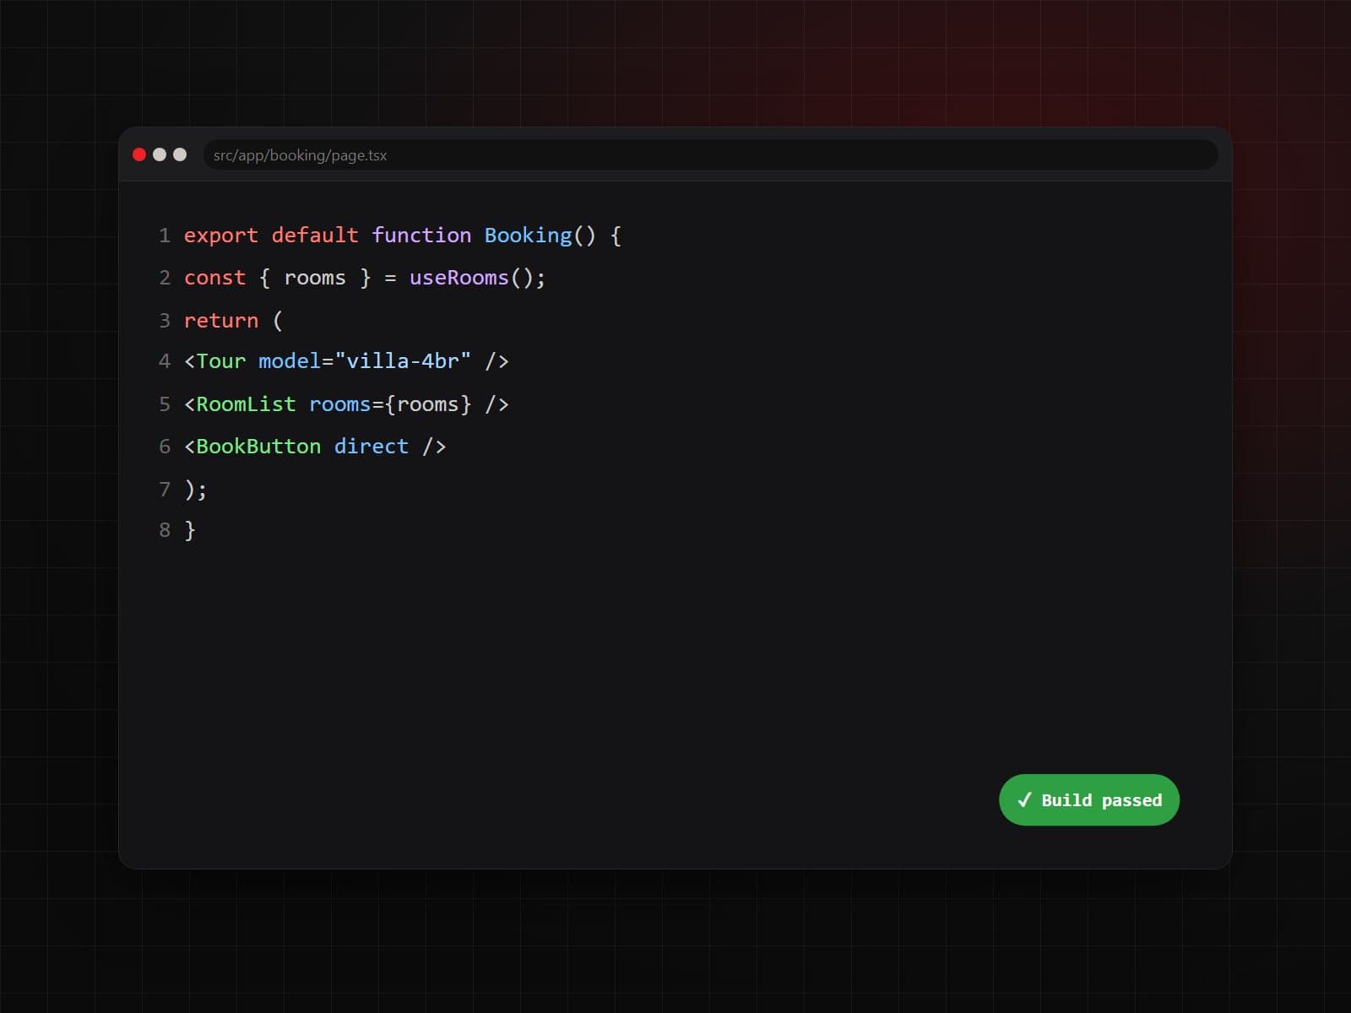Click line number 2
This screenshot has height=1013, width=1351.
pos(165,278)
